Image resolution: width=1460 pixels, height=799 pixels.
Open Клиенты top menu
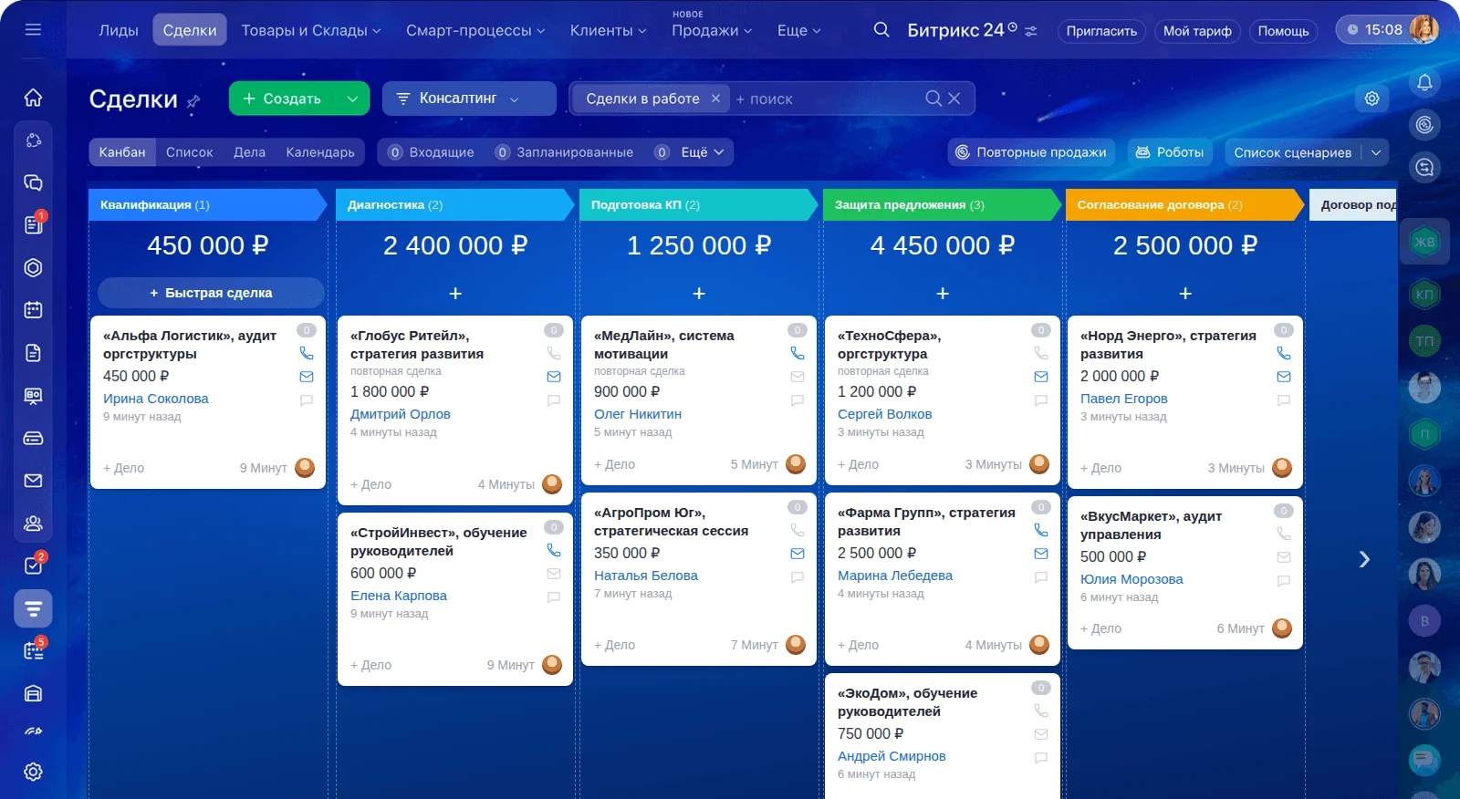[x=608, y=30]
